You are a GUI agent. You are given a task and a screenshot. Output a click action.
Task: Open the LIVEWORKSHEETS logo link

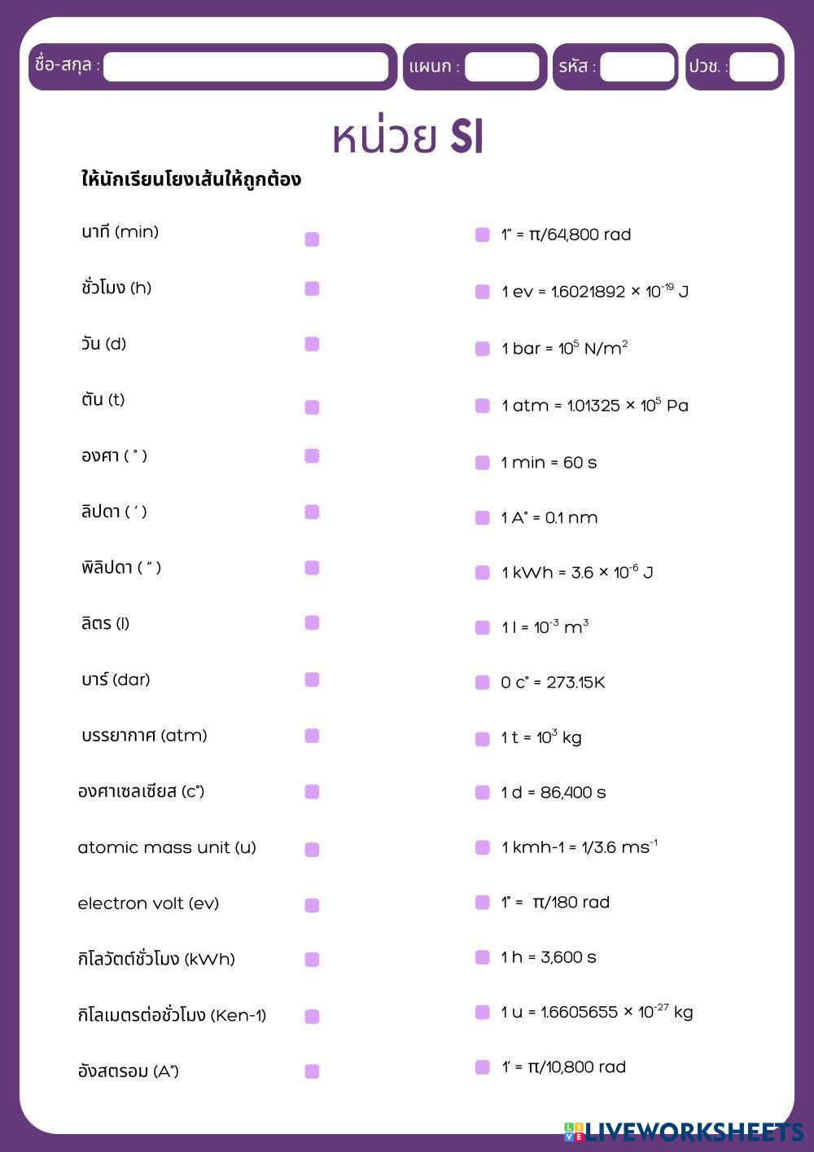(x=684, y=1132)
